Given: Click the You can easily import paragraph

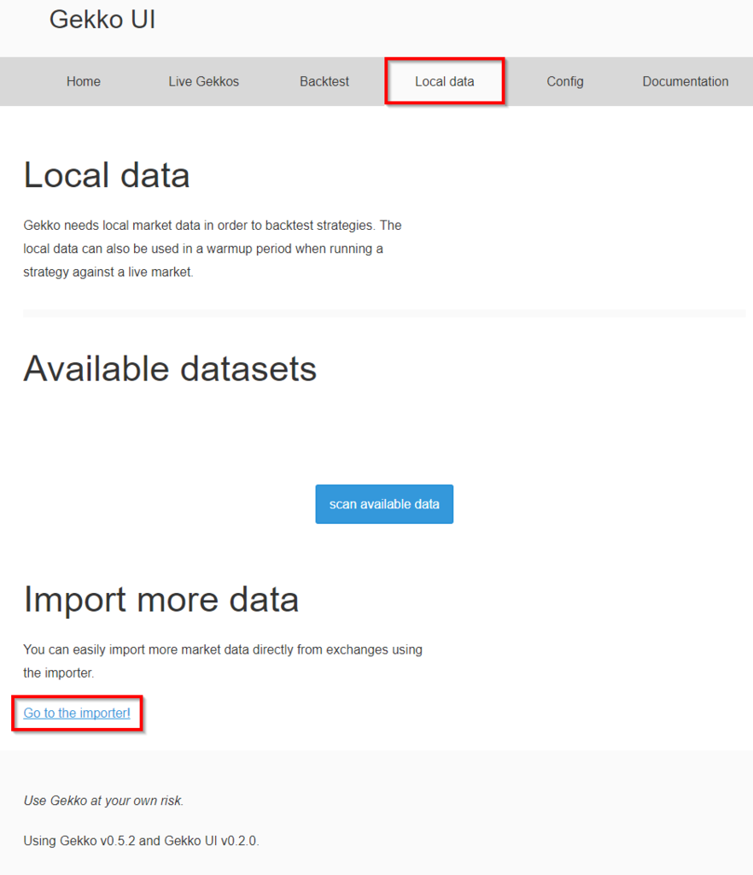Looking at the screenshot, I should (223, 661).
